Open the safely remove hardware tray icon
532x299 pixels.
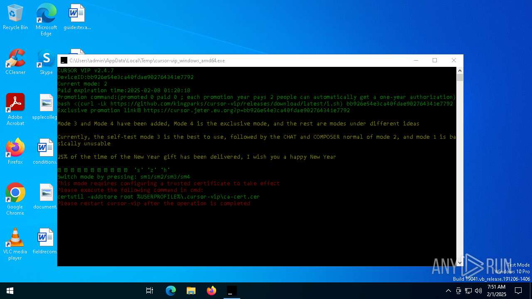coord(458,291)
